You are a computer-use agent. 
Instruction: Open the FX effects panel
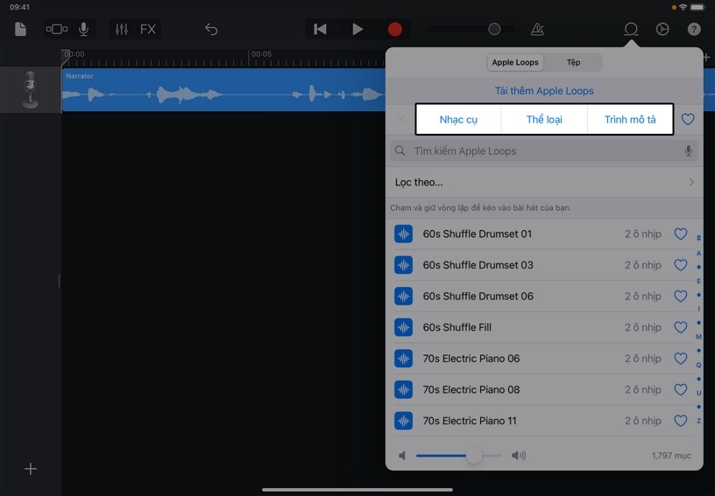(148, 29)
